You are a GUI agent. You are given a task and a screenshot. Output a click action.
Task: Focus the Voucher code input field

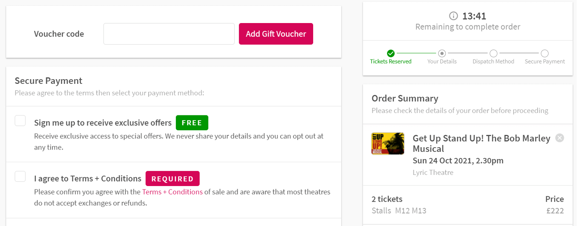pyautogui.click(x=169, y=34)
